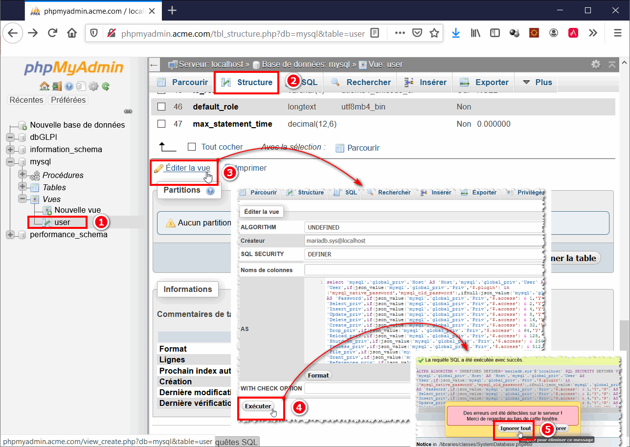630x447 pixels.
Task: Open the Plus dropdown tab
Action: tap(537, 82)
